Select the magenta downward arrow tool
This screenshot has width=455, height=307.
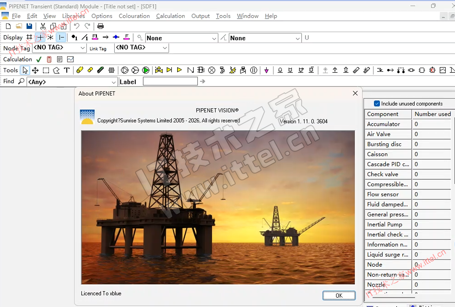[x=266, y=70]
